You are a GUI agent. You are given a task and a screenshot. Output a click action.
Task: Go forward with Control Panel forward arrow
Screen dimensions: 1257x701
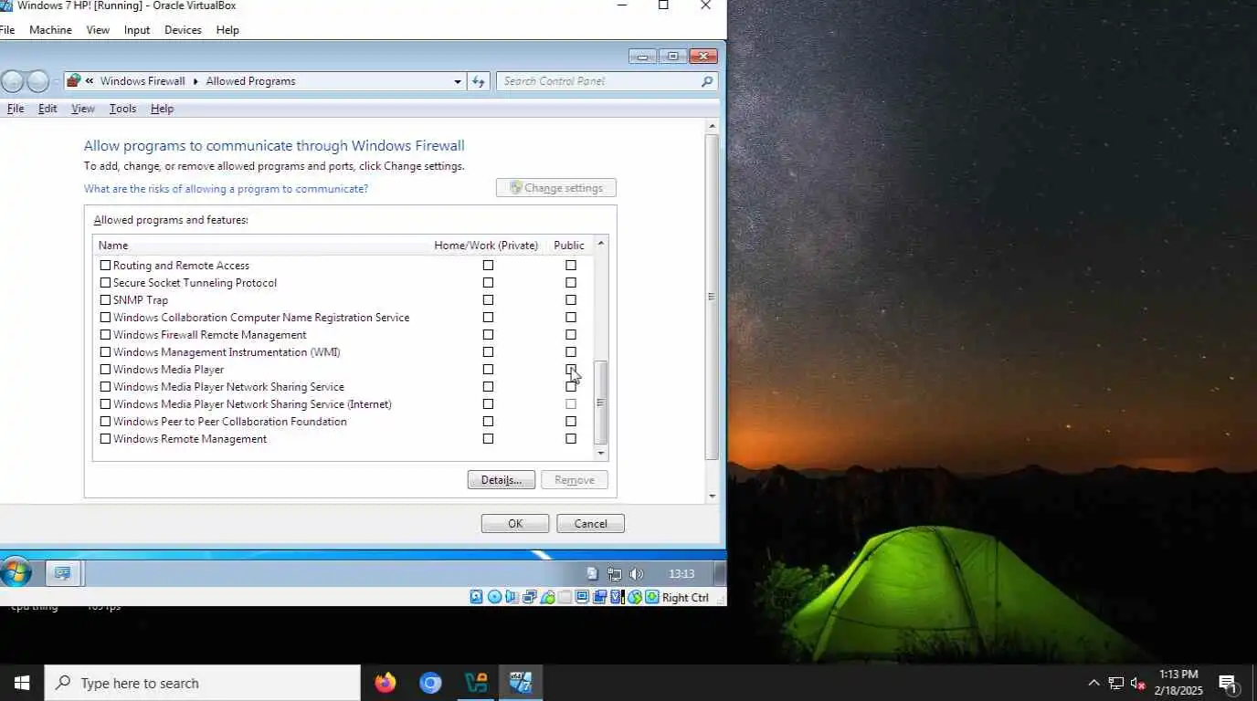pos(37,81)
